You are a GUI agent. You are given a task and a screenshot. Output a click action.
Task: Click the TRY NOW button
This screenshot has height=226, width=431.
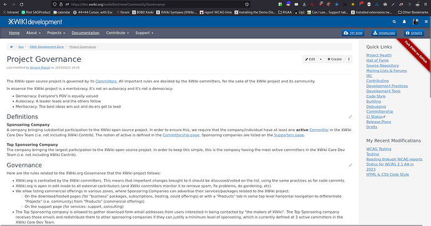point(353,33)
